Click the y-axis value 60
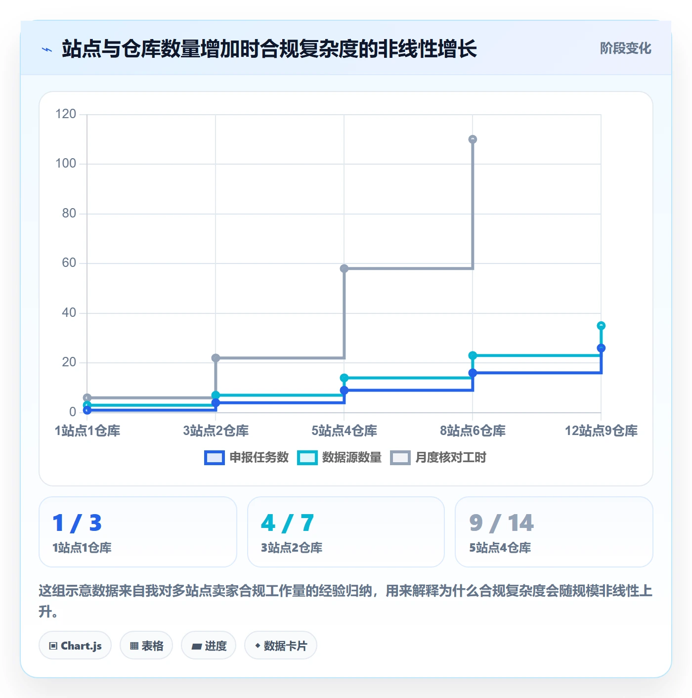 click(69, 263)
